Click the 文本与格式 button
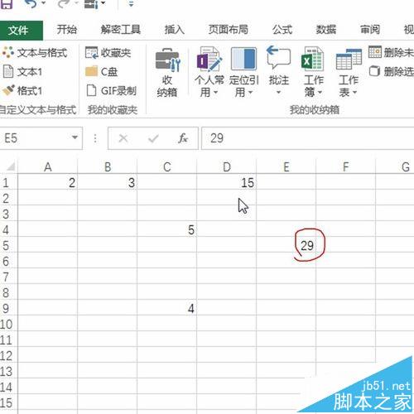The width and height of the screenshot is (414, 414). point(35,52)
